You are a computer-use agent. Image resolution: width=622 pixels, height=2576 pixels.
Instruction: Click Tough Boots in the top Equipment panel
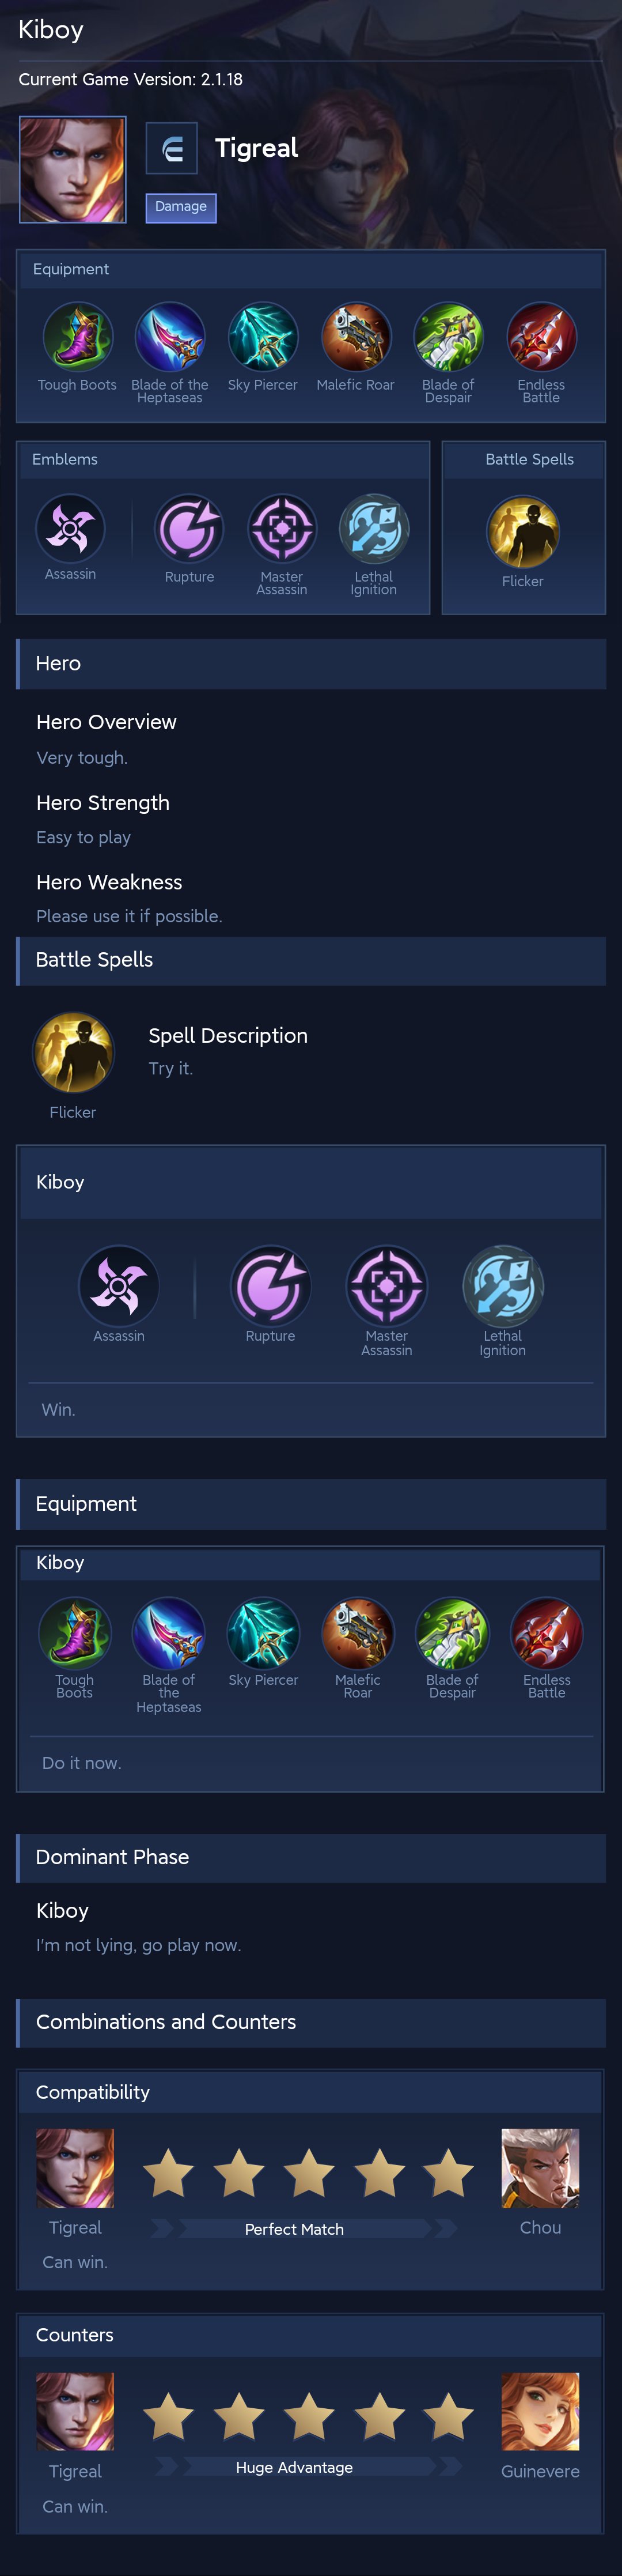tap(77, 337)
